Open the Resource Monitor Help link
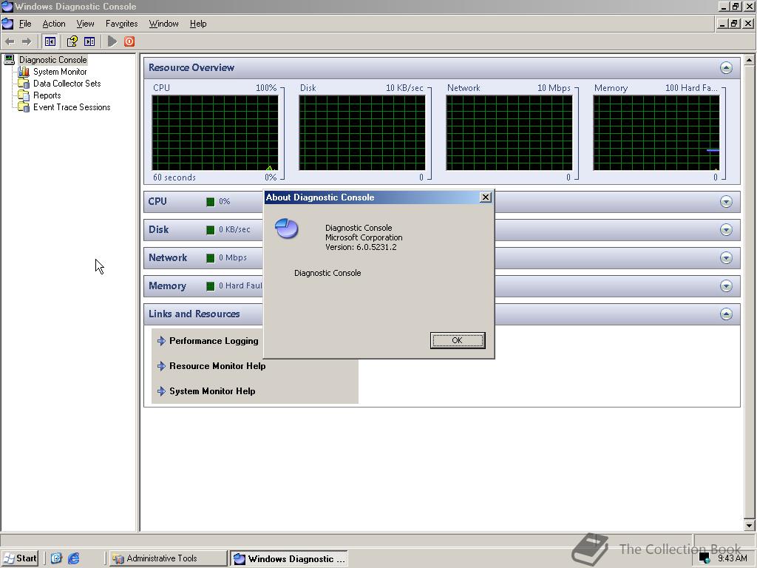Screen dimensions: 757x568 pos(217,366)
